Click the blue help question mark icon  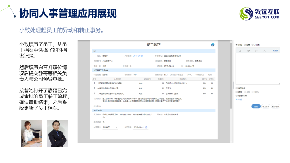[213, 45]
